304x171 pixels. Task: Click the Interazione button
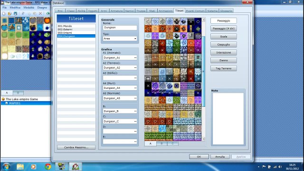click(224, 53)
